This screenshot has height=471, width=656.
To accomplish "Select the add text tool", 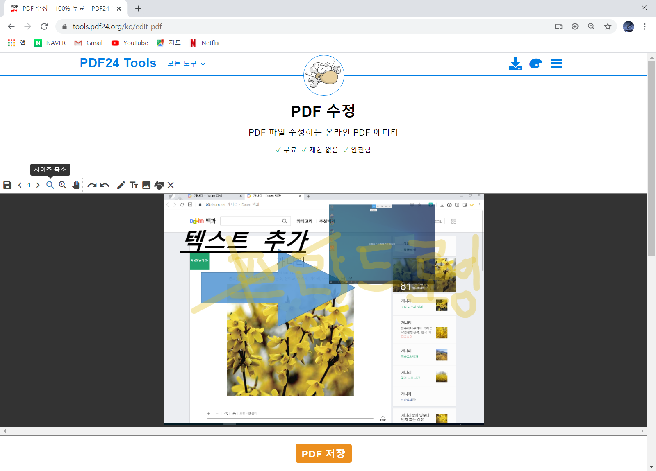I will (x=134, y=185).
